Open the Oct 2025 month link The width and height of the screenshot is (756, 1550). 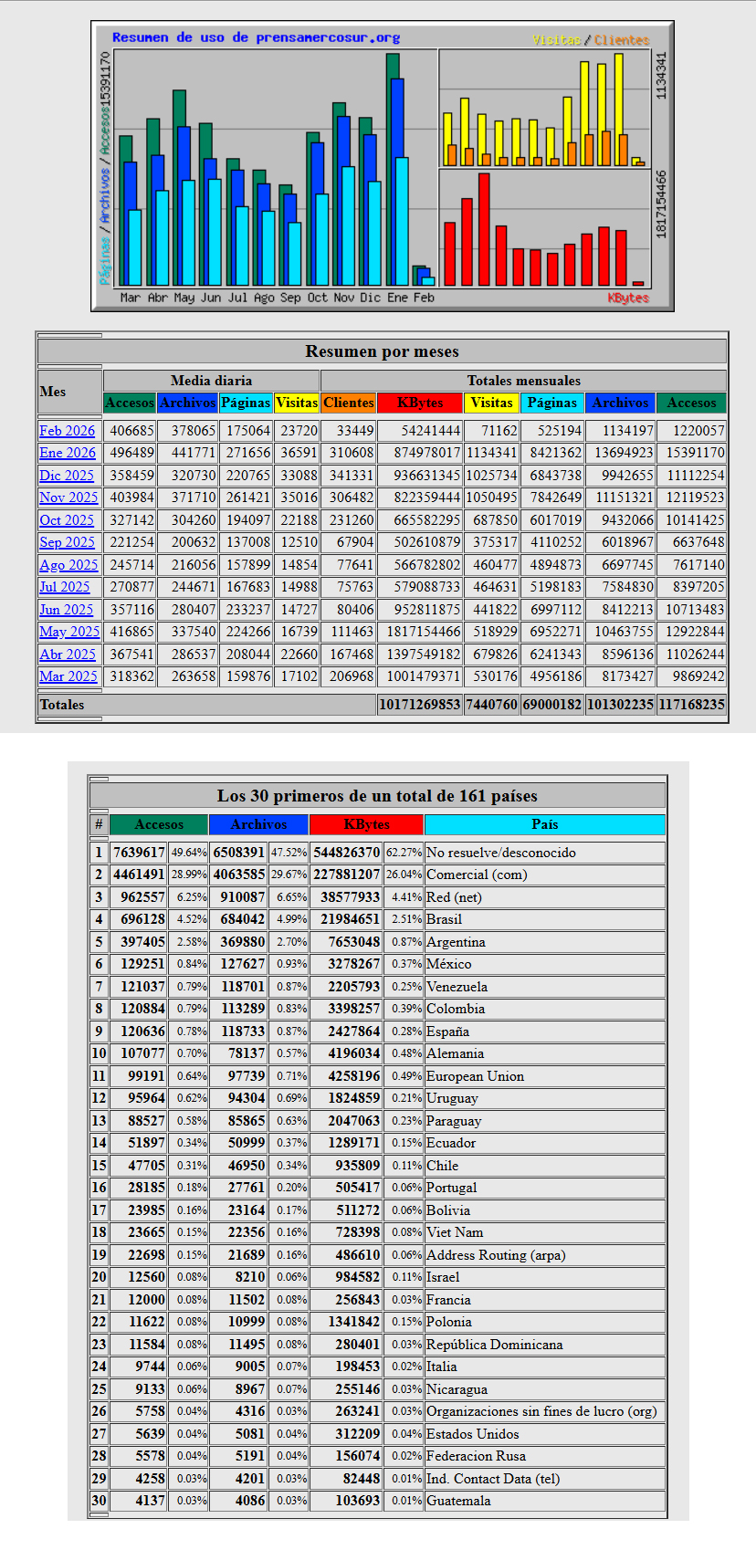coord(67,520)
